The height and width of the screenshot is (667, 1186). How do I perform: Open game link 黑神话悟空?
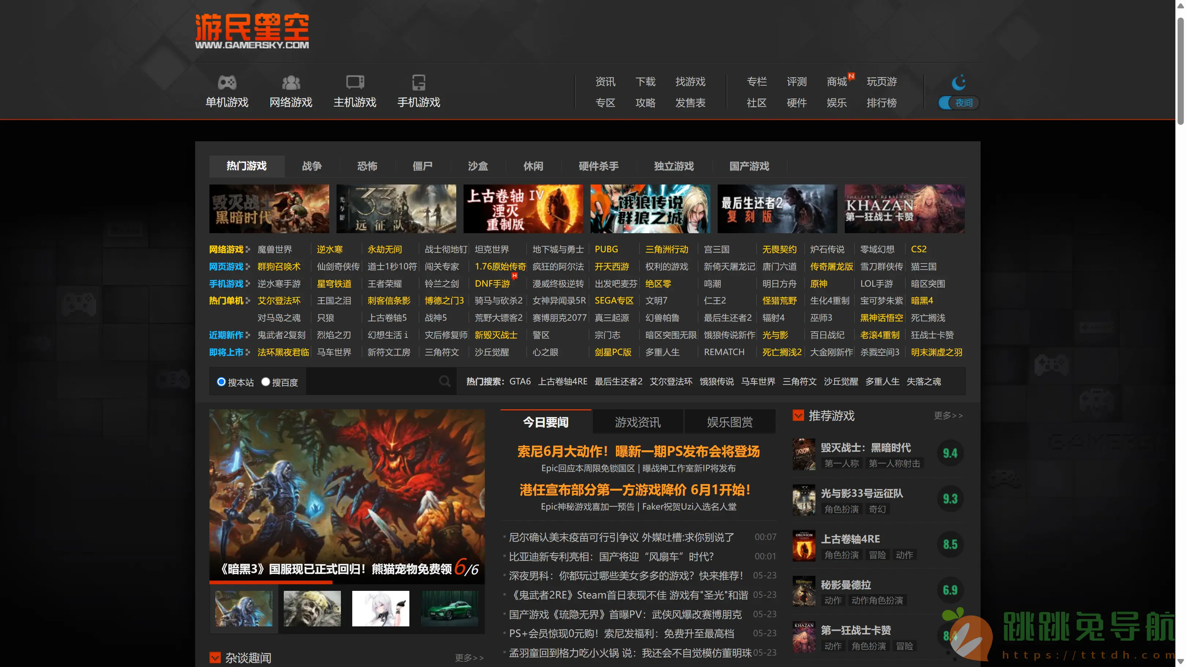click(882, 318)
